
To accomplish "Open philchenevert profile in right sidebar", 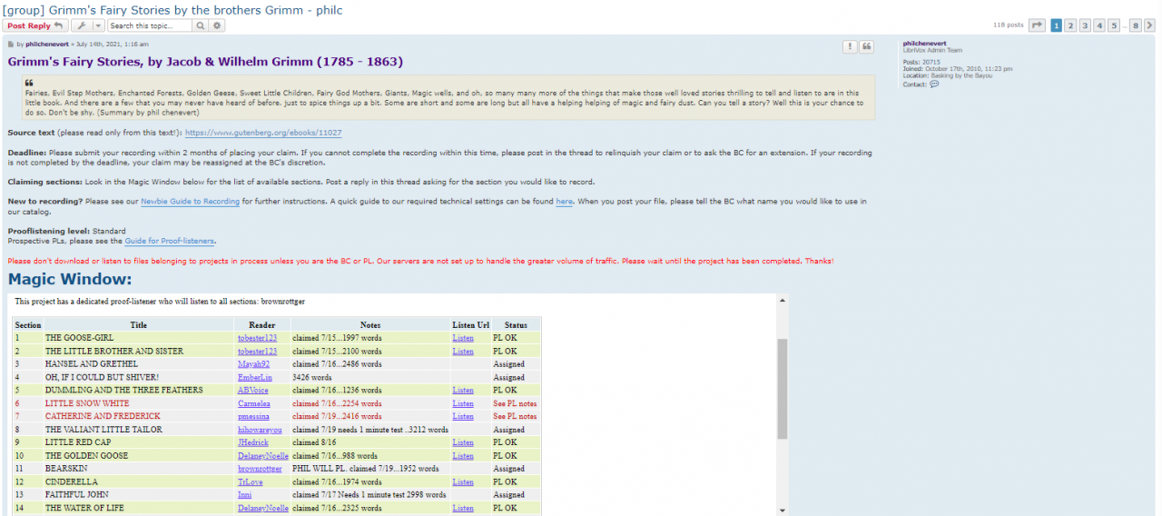I will (924, 44).
